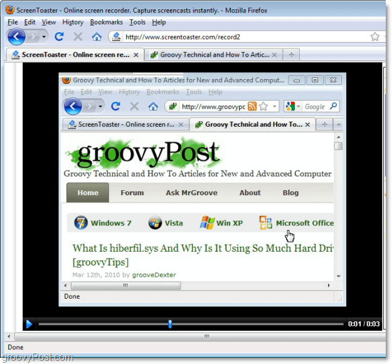
Task: Open the Google search engine selector
Action: pos(293,107)
